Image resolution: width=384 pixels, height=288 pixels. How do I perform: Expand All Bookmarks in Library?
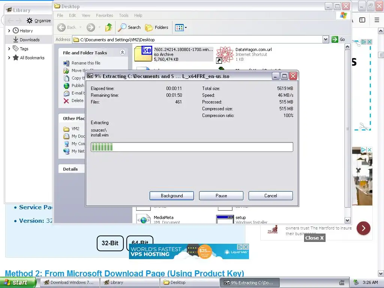click(x=9, y=58)
